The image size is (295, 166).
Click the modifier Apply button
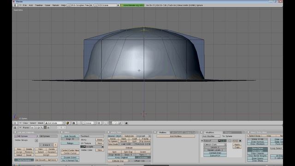[x=237, y=144]
